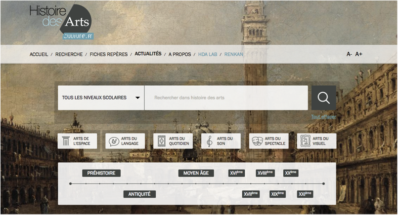Select the Actualités menu item
This screenshot has width=398, height=215.
pos(148,54)
